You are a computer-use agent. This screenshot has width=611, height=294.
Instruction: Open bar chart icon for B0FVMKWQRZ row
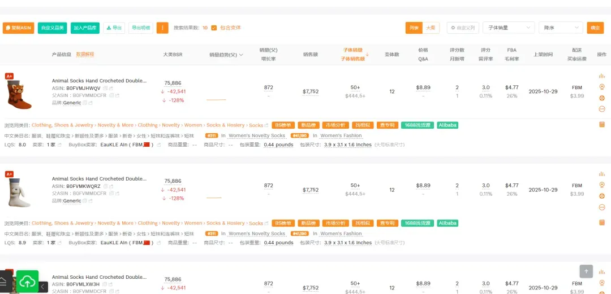click(601, 174)
